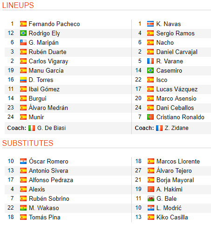Open Marco Asensio player link

pos(176,99)
